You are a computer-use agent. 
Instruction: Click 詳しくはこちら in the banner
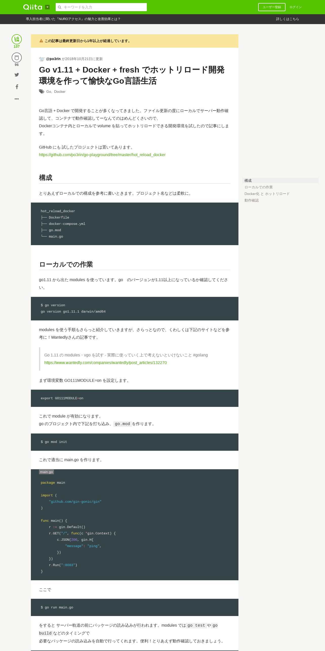tap(288, 19)
